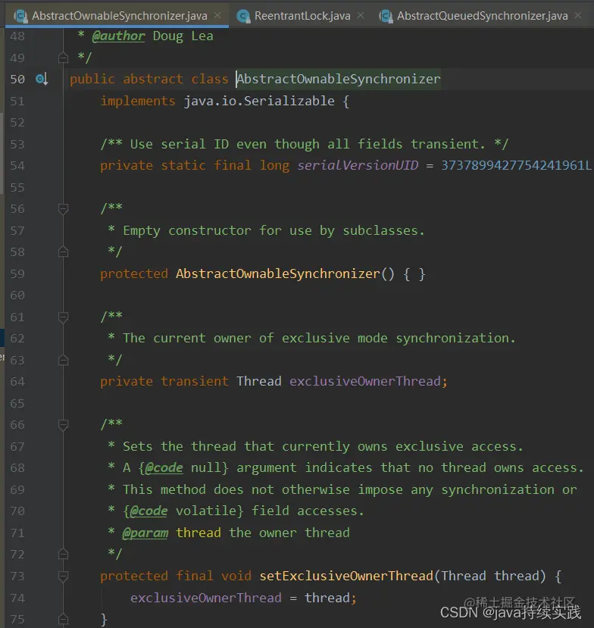Image resolution: width=594 pixels, height=628 pixels.
Task: Click the @param tag on line 71
Action: point(145,533)
